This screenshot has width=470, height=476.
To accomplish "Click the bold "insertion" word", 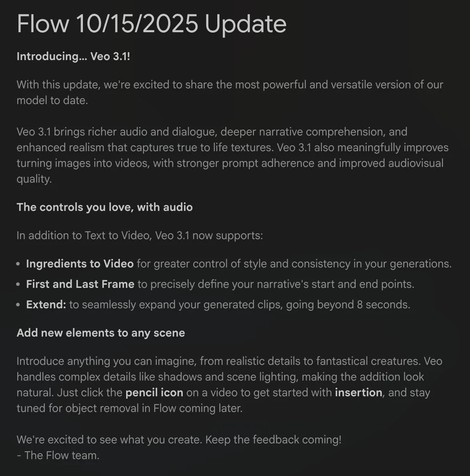I will pos(358,392).
